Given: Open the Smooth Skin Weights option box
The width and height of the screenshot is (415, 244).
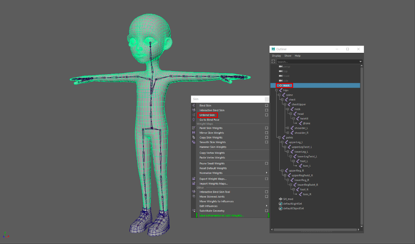Looking at the screenshot, I should click(x=266, y=142).
